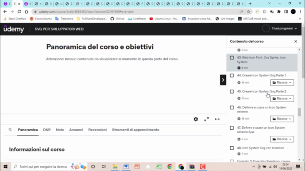
Task: Open the Windows Start menu
Action: pyautogui.click(x=5, y=167)
